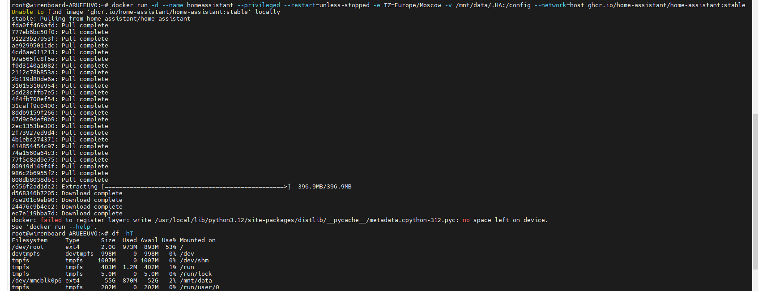
Task: Click the '/dev/root' filesystem row
Action: point(98,247)
